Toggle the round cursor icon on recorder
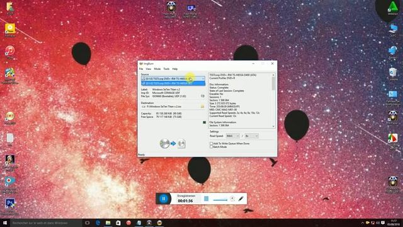The image size is (403, 227). 232,199
